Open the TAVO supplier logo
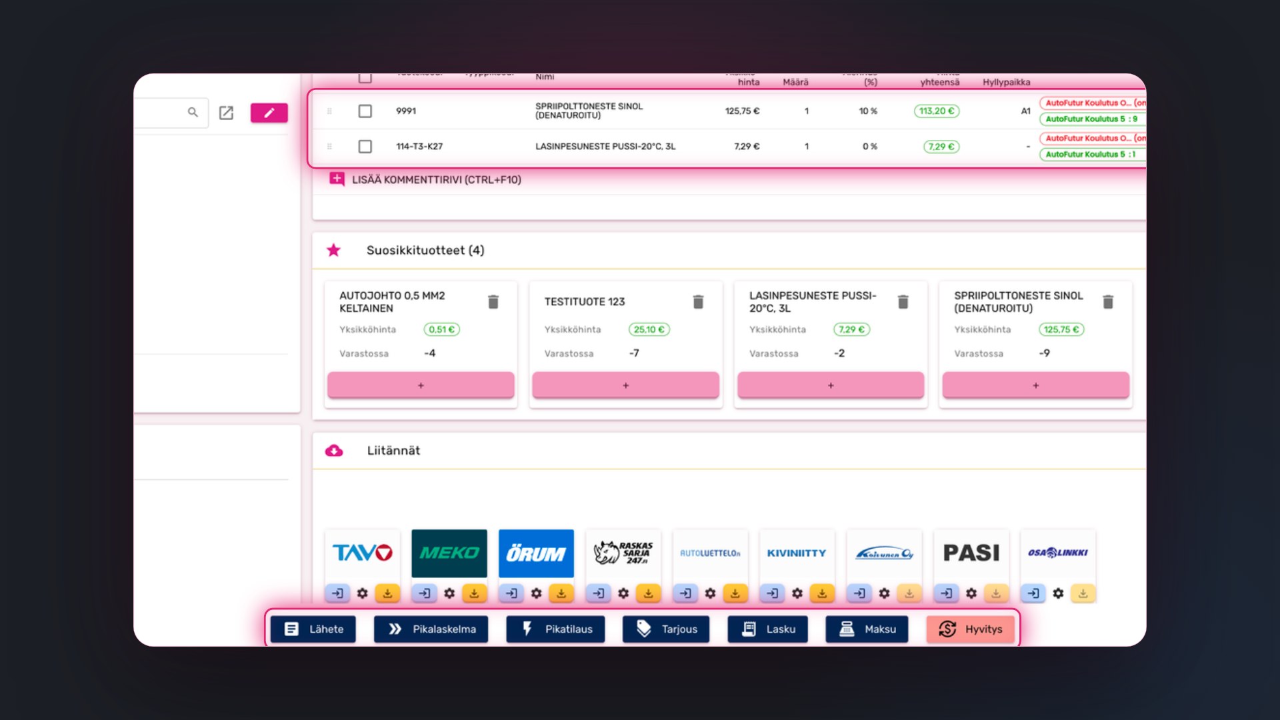1280x720 pixels. point(362,553)
